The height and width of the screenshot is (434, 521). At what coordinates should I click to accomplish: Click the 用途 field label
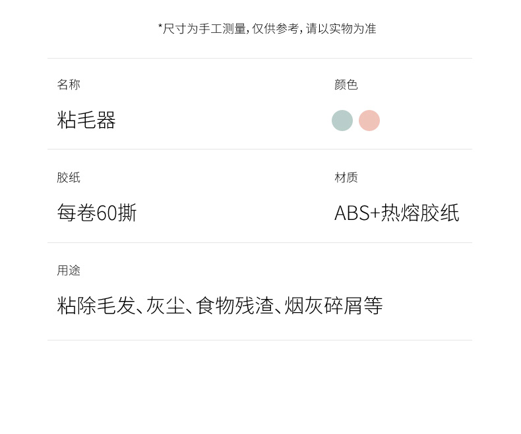[69, 270]
